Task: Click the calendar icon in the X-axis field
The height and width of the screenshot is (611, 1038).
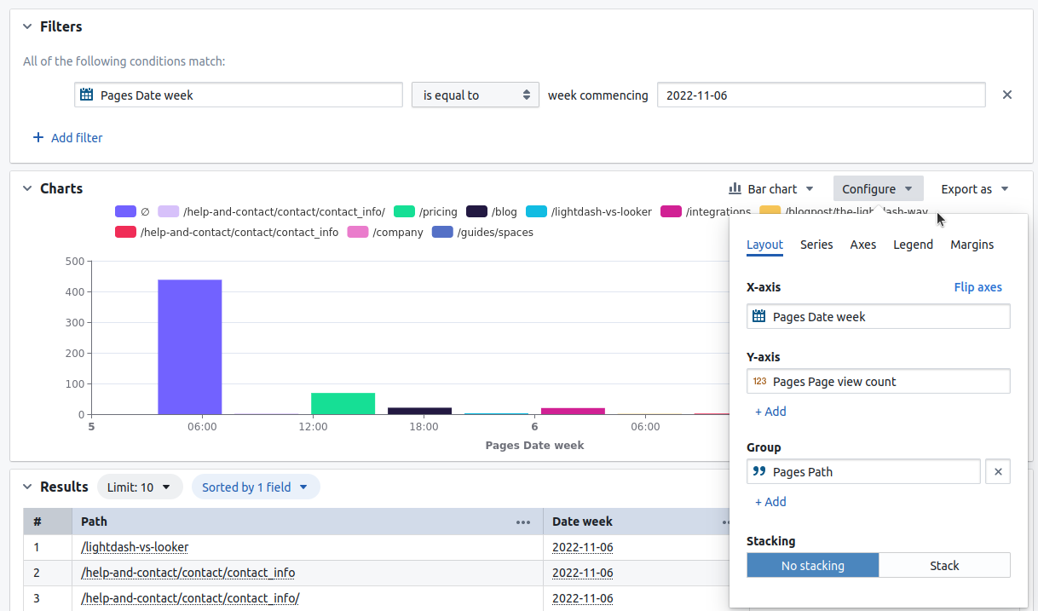Action: (758, 316)
